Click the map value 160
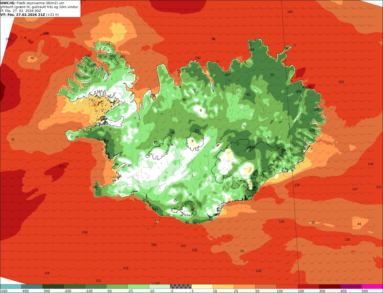This screenshot has width=383, height=293. click(154, 245)
